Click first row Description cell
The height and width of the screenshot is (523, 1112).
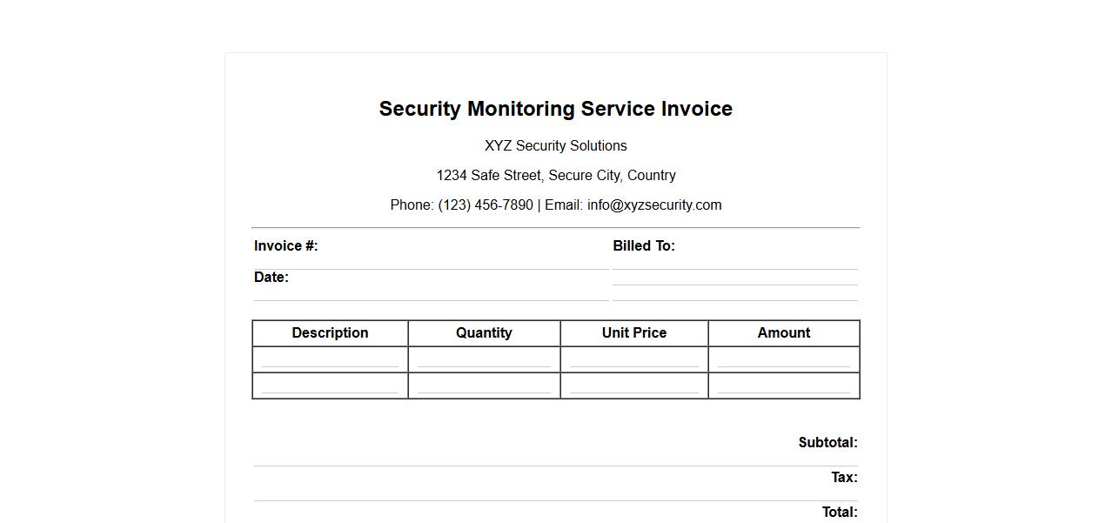coord(330,359)
